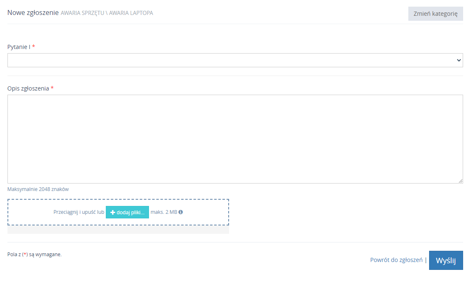Click the Przeciągnij i upuść lub text

[x=79, y=212]
